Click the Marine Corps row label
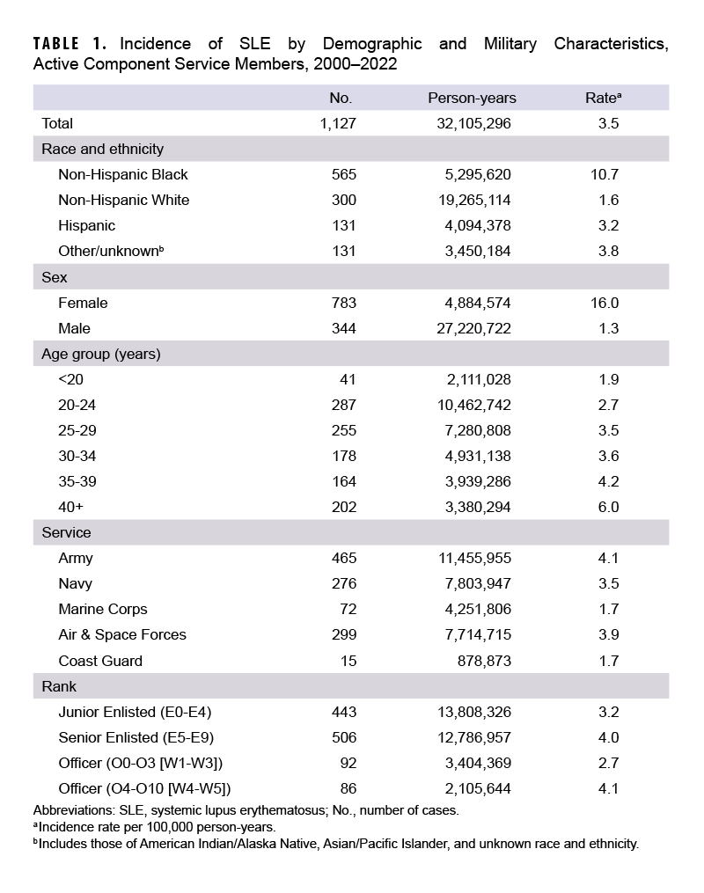Screen dimensions: 704x893 (x=102, y=609)
